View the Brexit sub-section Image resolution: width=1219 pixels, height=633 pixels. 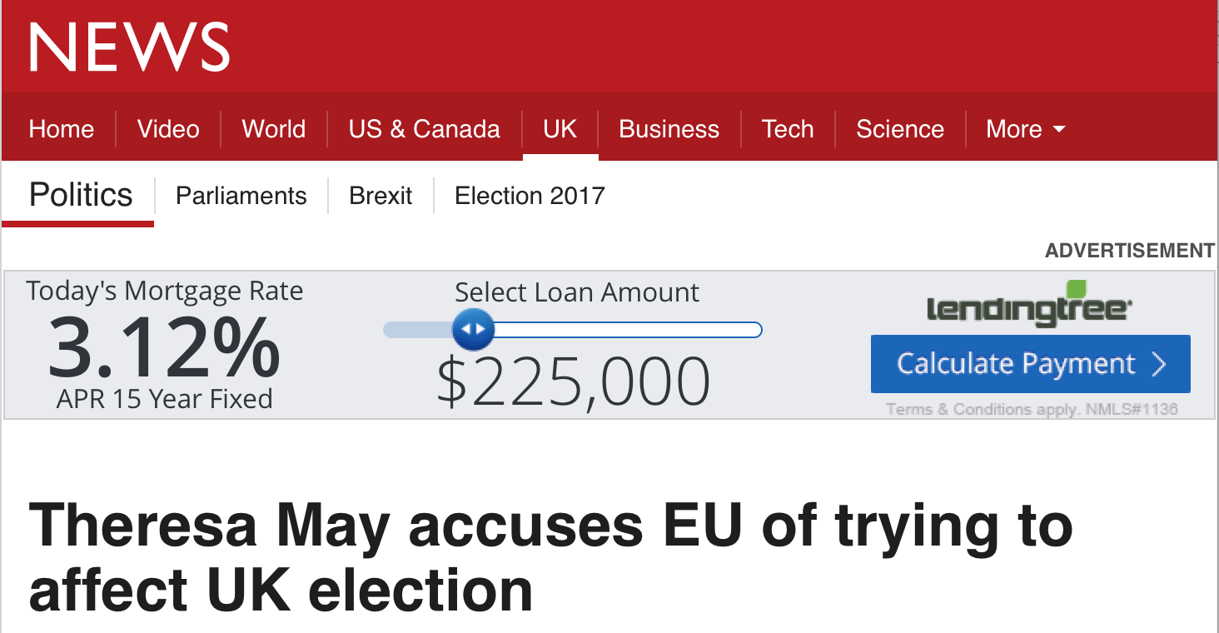(381, 196)
